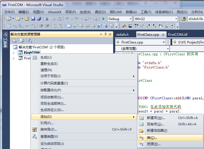Click the Save floppy disk icon

pyautogui.click(x=33, y=19)
